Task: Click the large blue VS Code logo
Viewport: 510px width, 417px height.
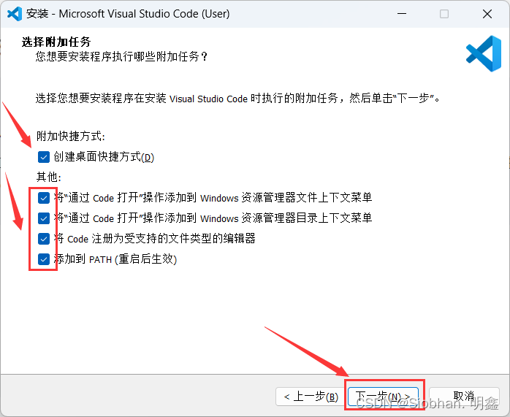Action: point(483,53)
